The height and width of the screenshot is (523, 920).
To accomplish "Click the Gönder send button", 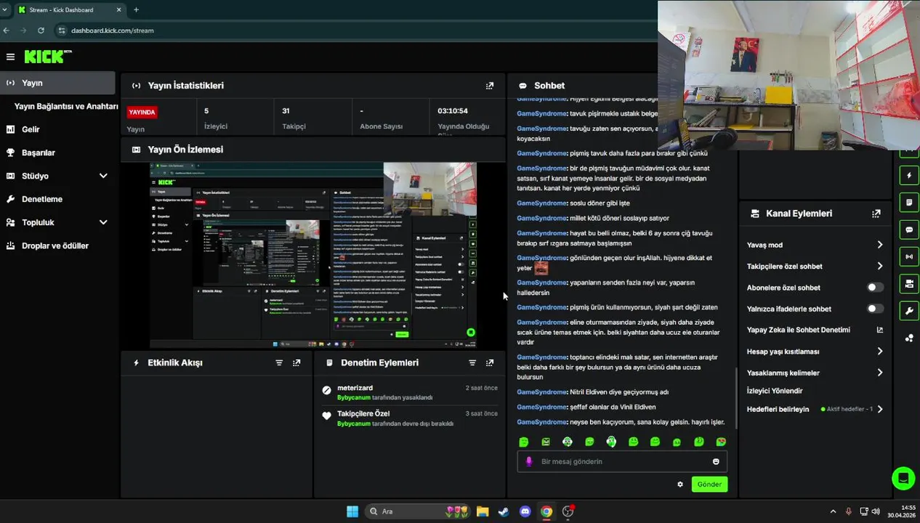I will pyautogui.click(x=709, y=485).
